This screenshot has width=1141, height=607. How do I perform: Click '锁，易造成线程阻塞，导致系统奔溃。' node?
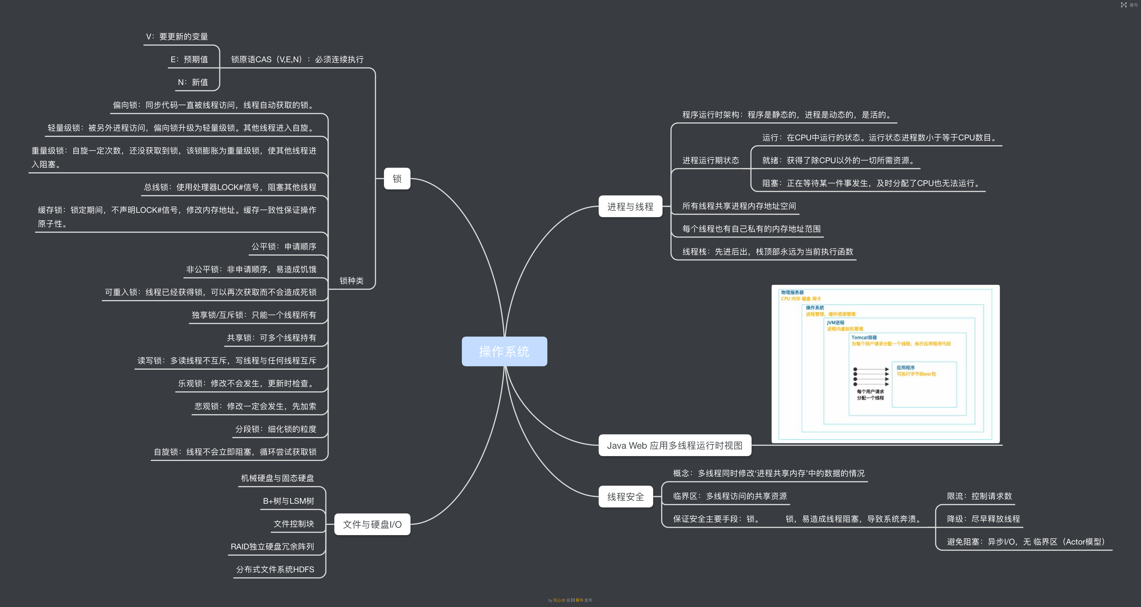pos(855,519)
